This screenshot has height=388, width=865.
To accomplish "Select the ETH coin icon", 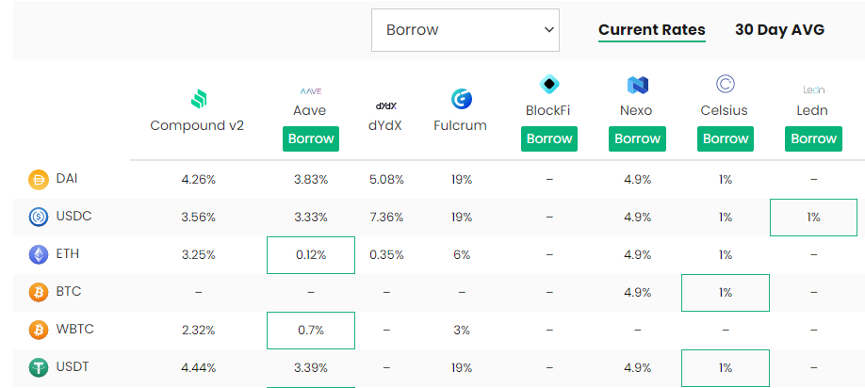I will point(39,254).
